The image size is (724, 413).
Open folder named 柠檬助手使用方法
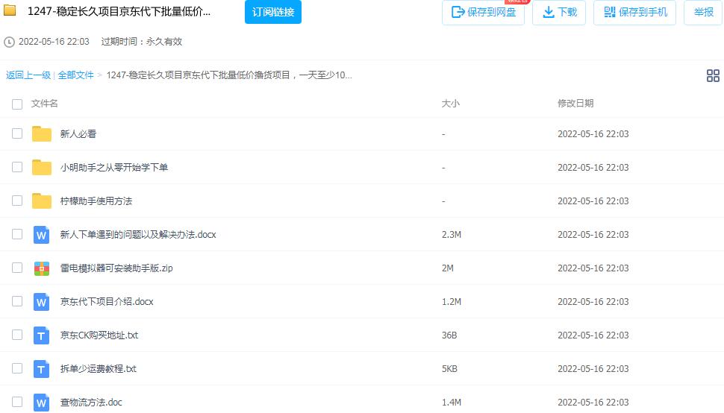pyautogui.click(x=96, y=201)
